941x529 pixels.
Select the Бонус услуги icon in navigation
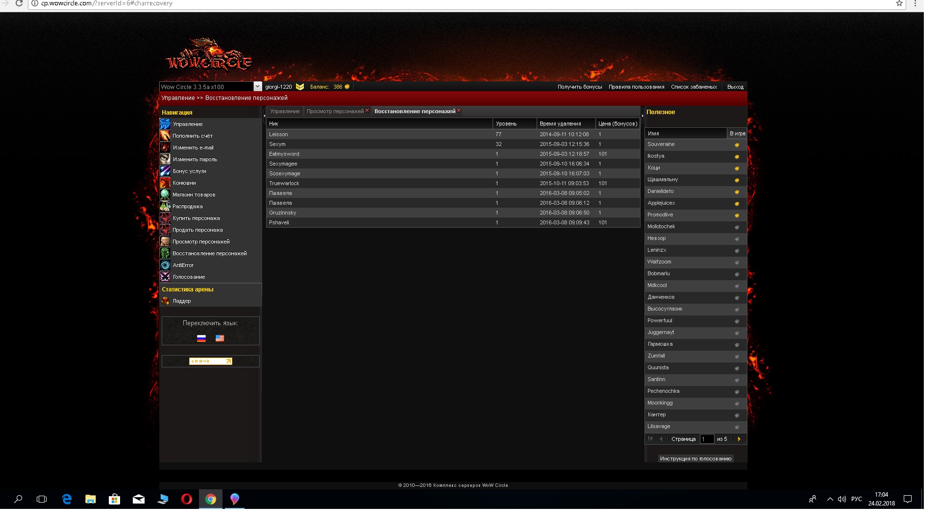click(165, 171)
